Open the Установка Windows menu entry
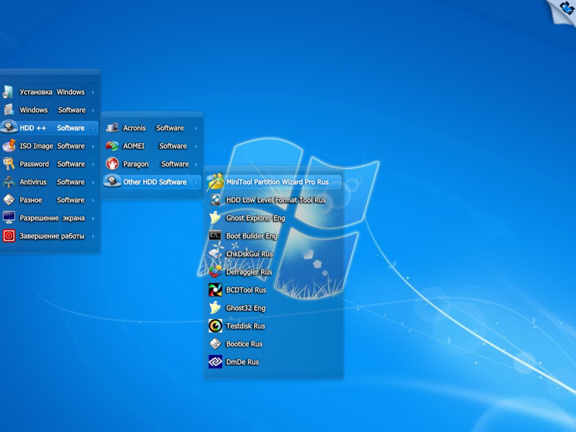 [x=49, y=92]
